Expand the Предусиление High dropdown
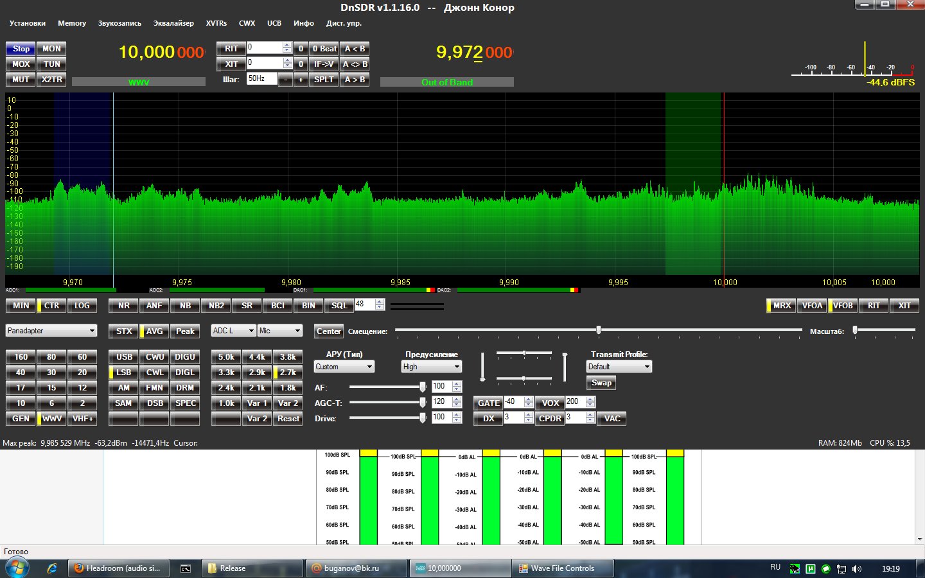The height and width of the screenshot is (578, 925). coord(432,367)
